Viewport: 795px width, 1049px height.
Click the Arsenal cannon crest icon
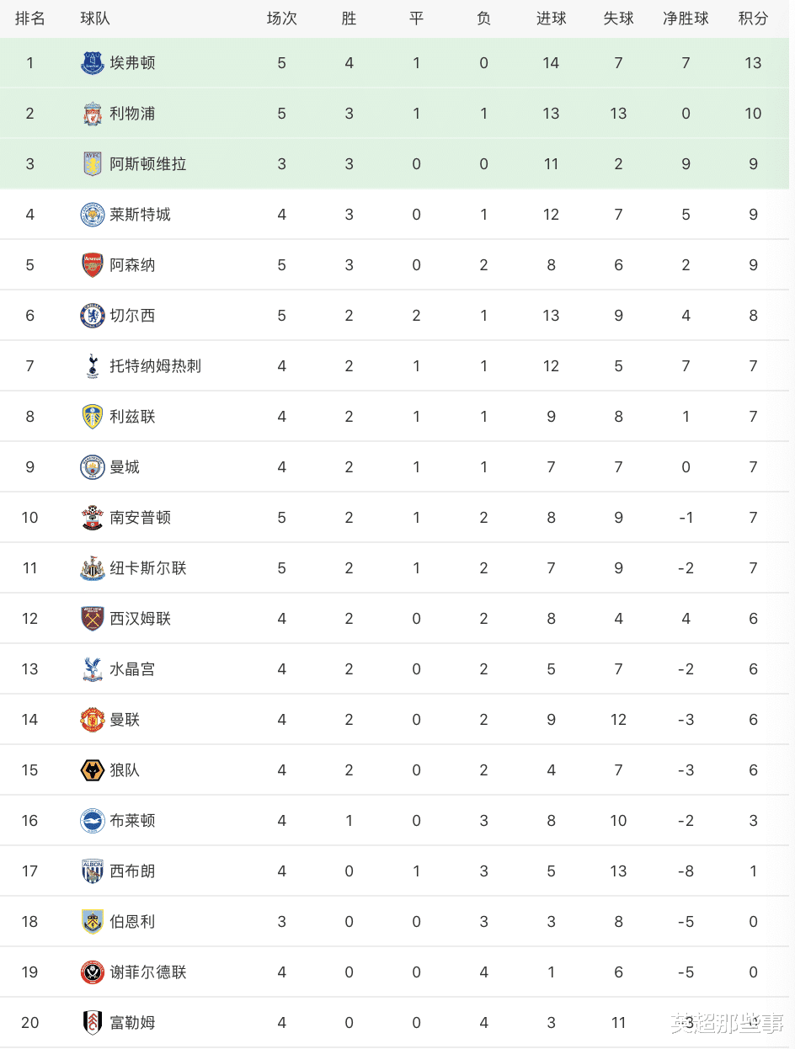[93, 265]
